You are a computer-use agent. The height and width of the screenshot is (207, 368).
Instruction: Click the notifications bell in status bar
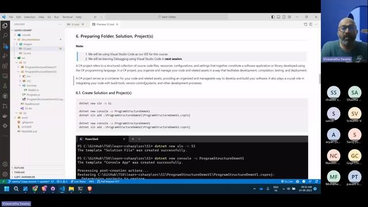[x=316, y=182]
